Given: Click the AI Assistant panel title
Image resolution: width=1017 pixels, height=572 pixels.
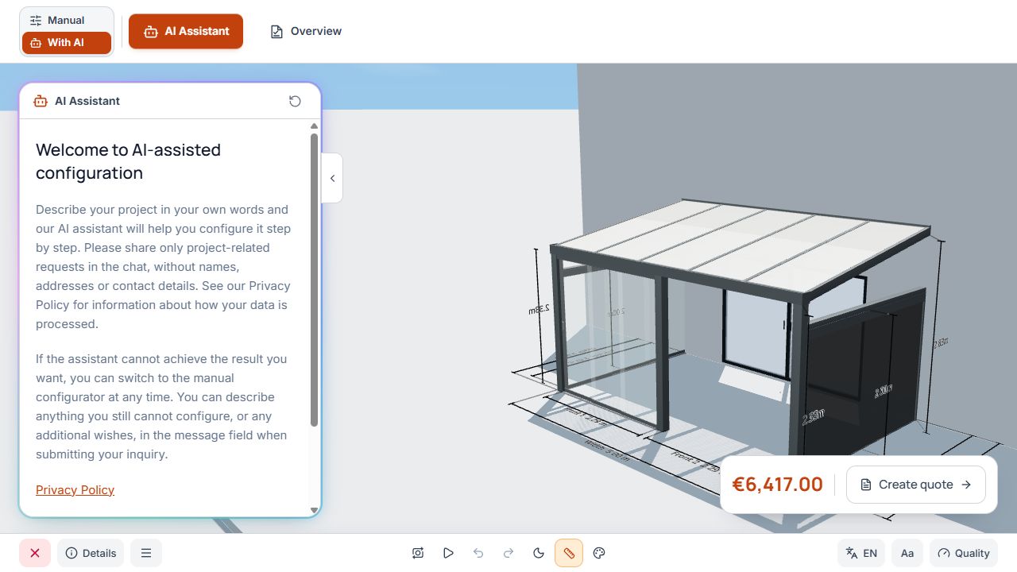Looking at the screenshot, I should (87, 102).
